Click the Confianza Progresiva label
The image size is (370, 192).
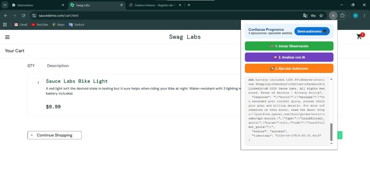pos(266,29)
